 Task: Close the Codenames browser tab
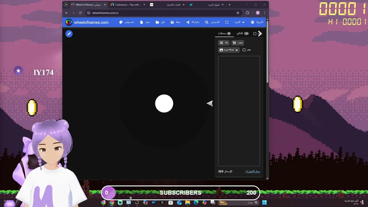click(144, 5)
